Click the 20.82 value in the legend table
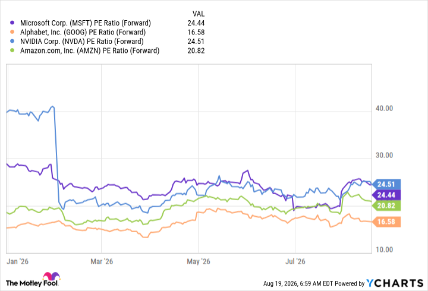The image size is (428, 291). [x=196, y=50]
